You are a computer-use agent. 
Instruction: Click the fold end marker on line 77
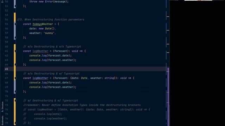15,123
